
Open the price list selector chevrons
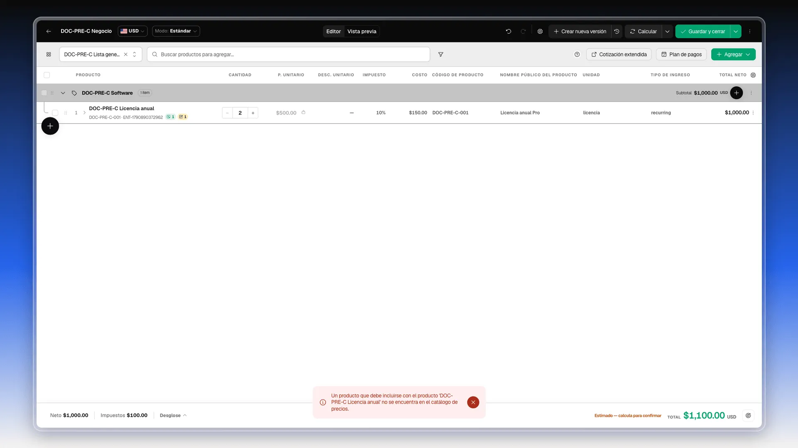point(134,54)
